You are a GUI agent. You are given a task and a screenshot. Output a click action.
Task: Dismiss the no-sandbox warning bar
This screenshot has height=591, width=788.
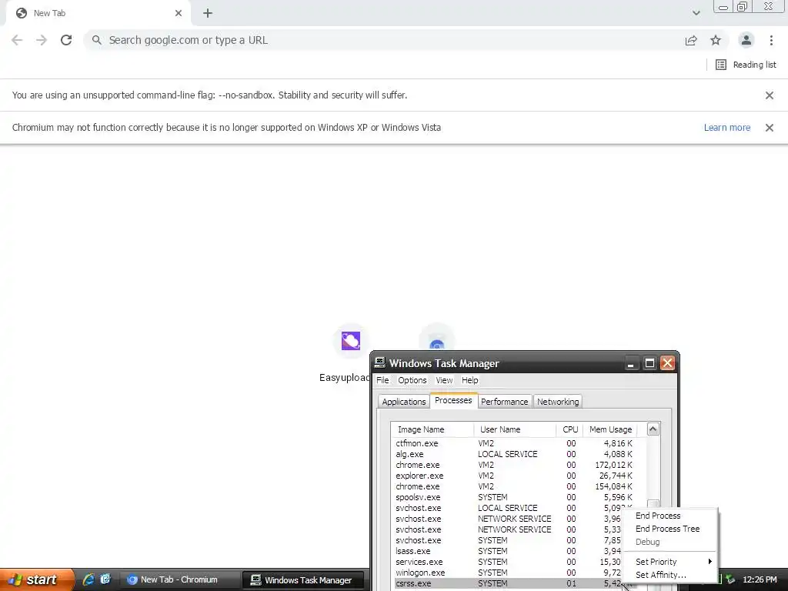[x=769, y=95]
